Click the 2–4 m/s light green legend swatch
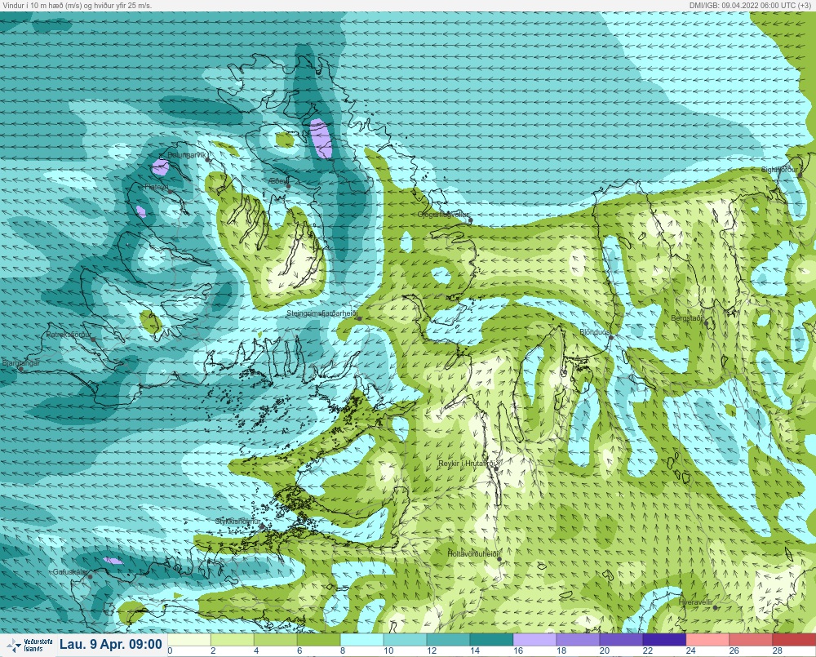Viewport: 816px width, 657px height. pos(232,639)
